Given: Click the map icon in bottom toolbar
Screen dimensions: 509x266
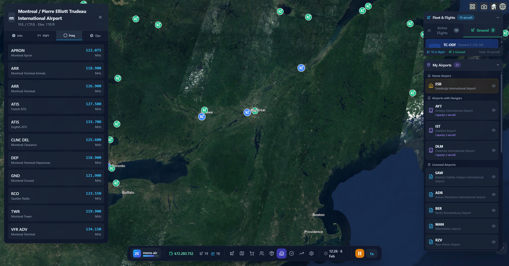Looking at the screenshot, I should click(x=242, y=254).
